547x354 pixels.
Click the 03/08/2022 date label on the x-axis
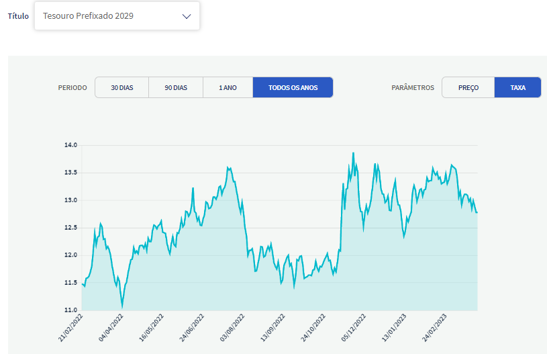(233, 328)
